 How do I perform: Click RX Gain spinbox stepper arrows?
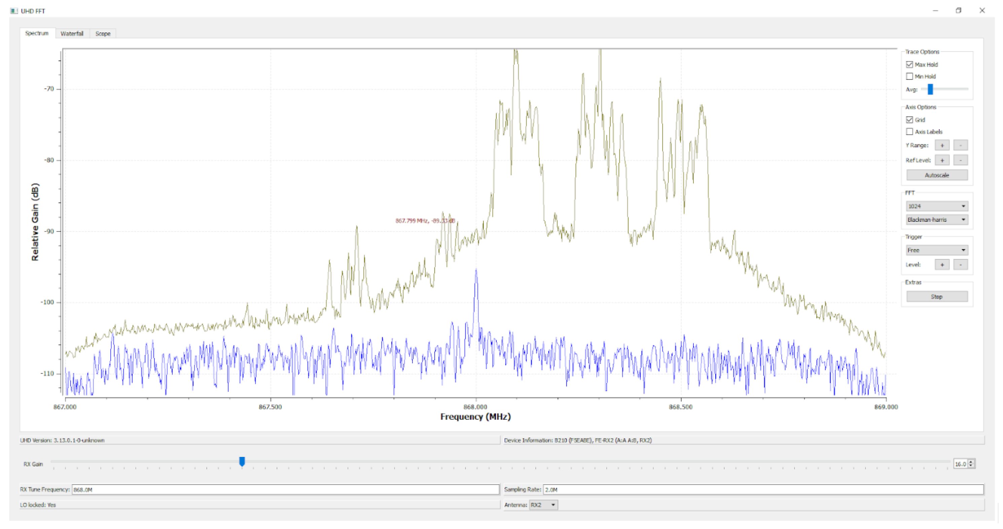(x=971, y=464)
